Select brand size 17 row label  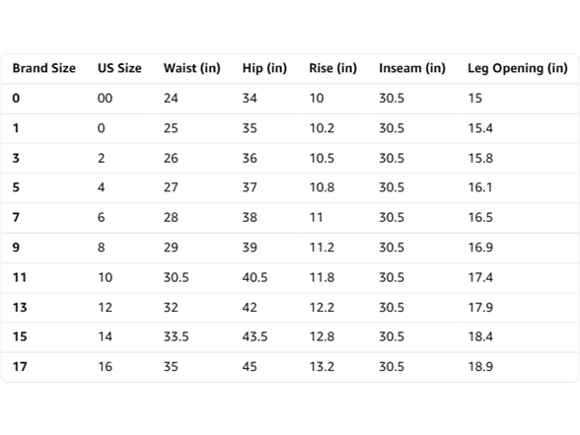[x=20, y=367]
